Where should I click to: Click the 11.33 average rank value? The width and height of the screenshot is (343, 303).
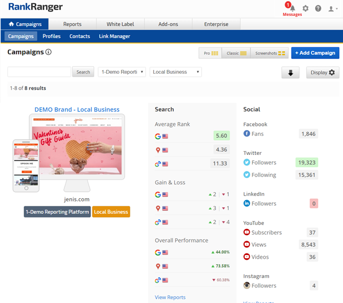click(220, 163)
